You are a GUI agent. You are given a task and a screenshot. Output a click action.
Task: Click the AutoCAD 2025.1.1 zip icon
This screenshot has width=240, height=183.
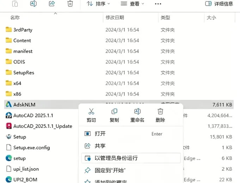click(x=8, y=115)
